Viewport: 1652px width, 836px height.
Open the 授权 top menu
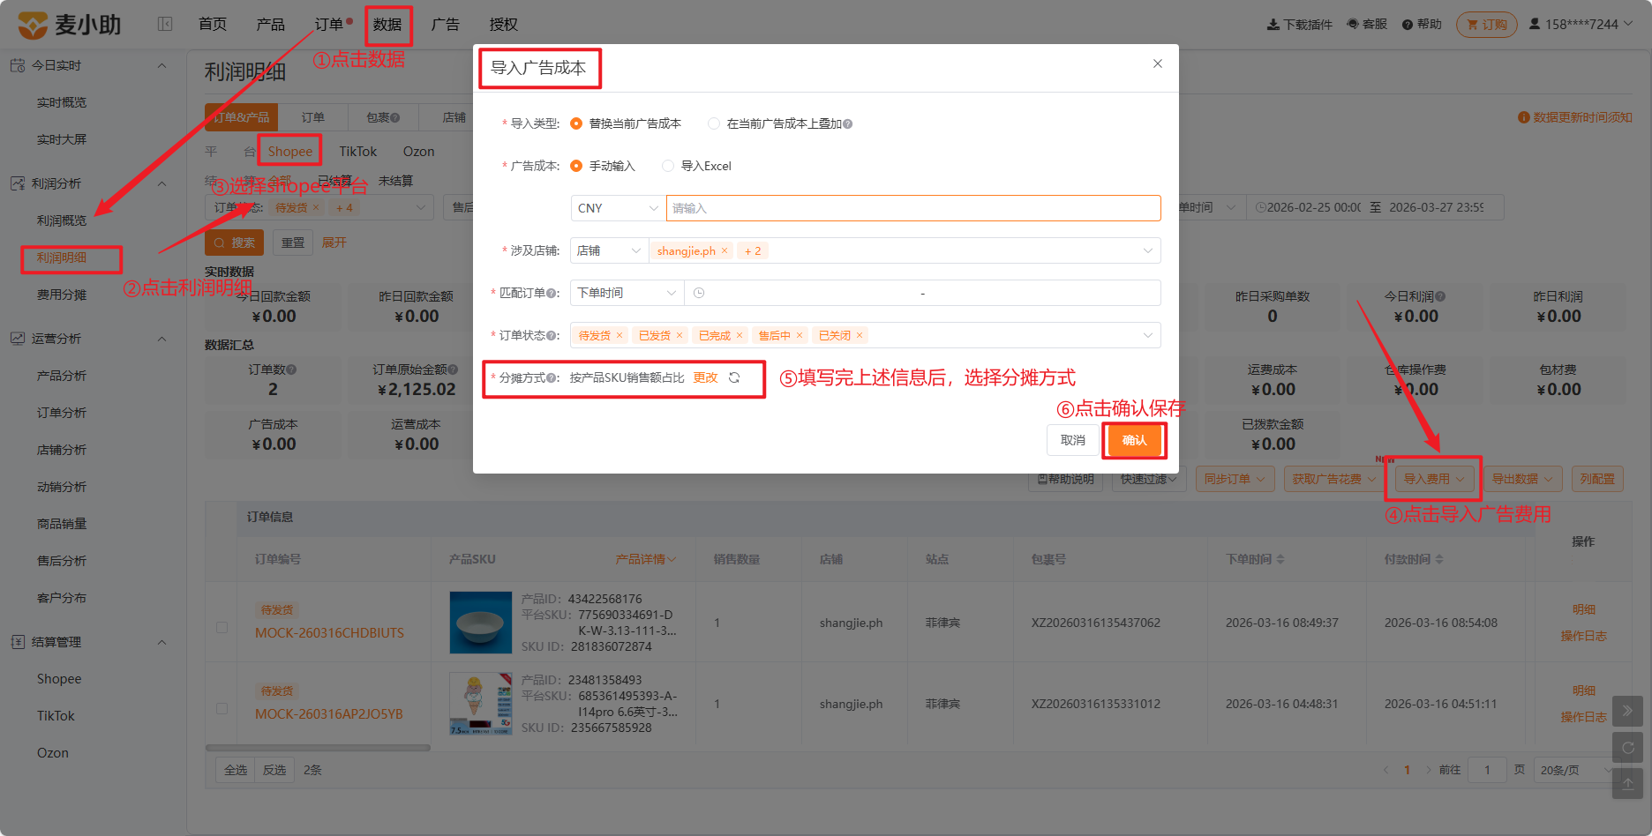tap(503, 24)
